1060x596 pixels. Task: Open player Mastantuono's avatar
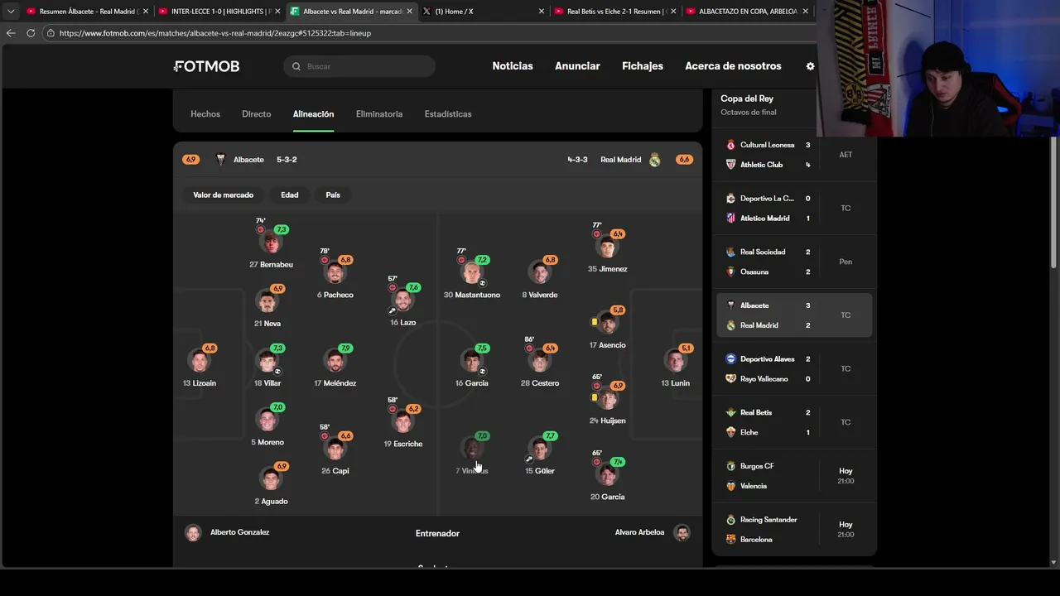point(472,273)
